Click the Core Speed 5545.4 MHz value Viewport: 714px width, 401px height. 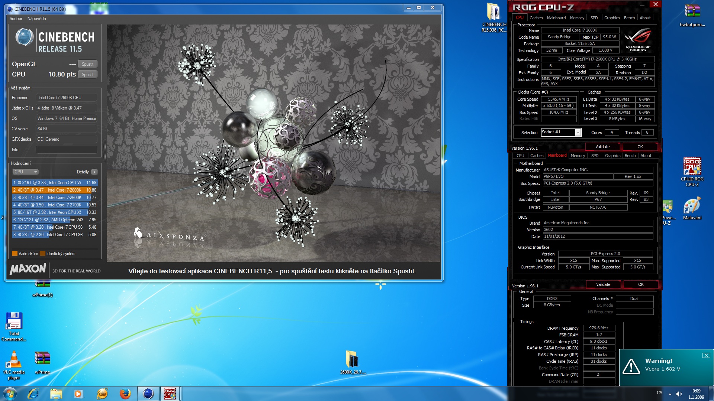click(x=559, y=99)
